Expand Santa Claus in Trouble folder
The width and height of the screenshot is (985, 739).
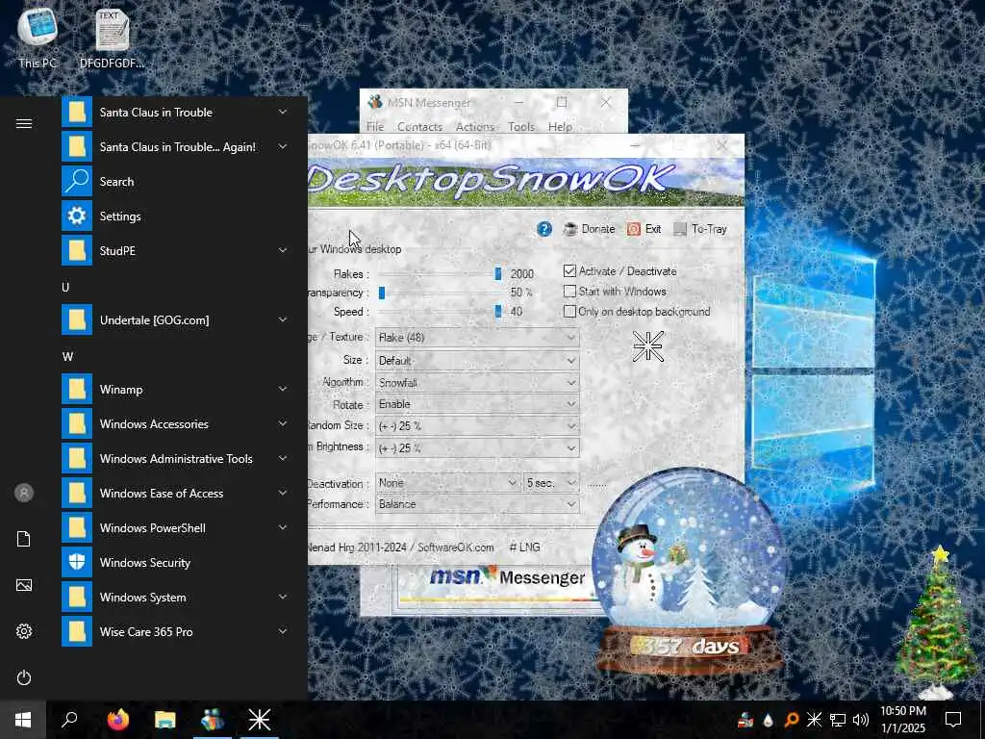[x=175, y=113]
